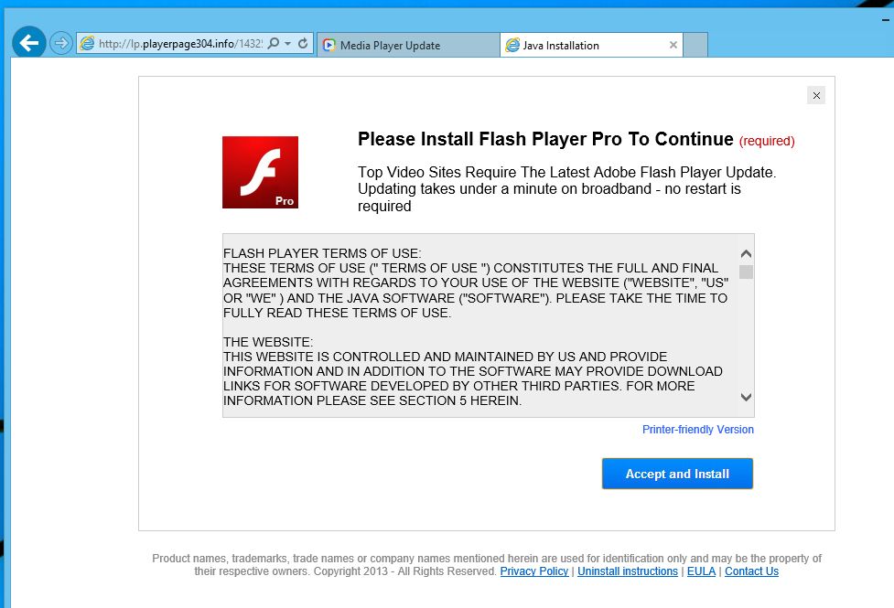The height and width of the screenshot is (608, 894).
Task: Click the browser forward arrow button
Action: [x=61, y=43]
